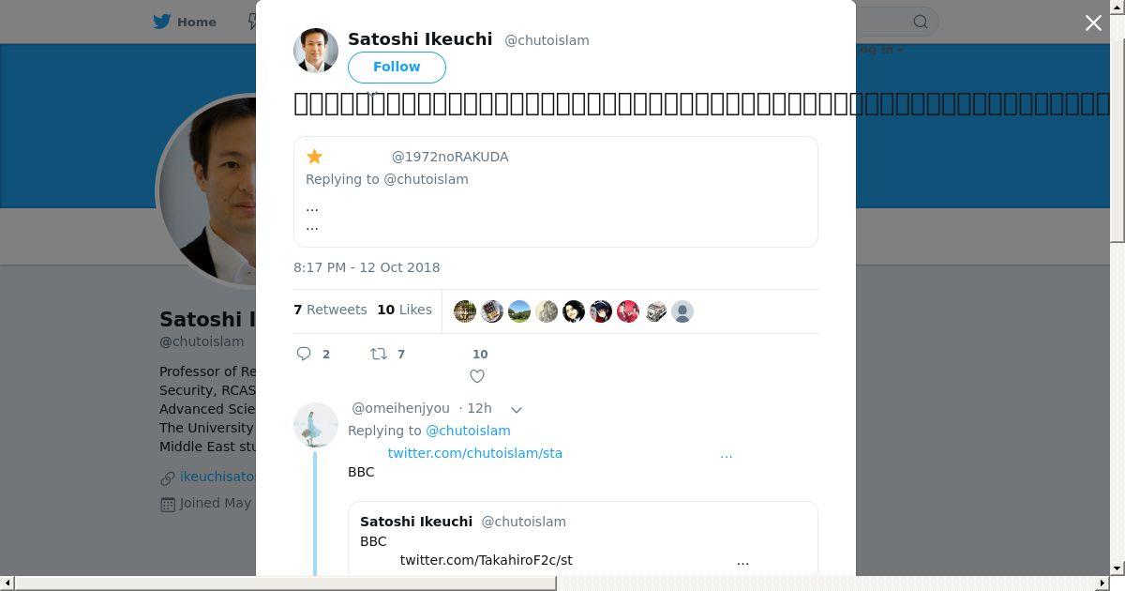Image resolution: width=1125 pixels, height=591 pixels.
Task: Click the grey default liker avatar
Action: (x=682, y=311)
